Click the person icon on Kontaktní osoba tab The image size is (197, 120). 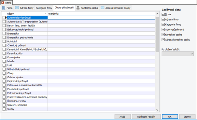coord(78,8)
